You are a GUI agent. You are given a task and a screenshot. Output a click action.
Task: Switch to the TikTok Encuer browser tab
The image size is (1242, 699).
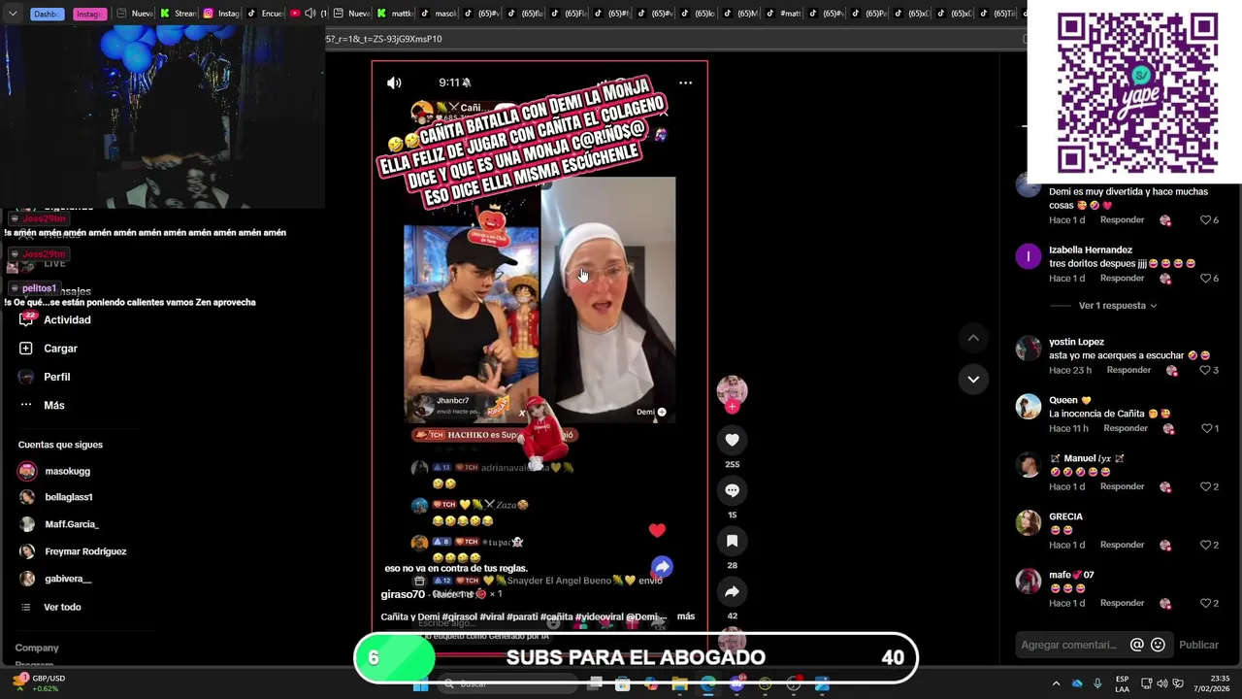[x=266, y=14]
